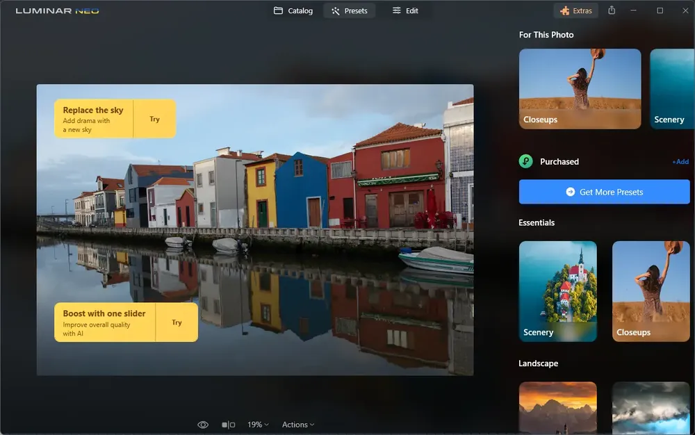
Task: Select the Presets tab
Action: (350, 10)
